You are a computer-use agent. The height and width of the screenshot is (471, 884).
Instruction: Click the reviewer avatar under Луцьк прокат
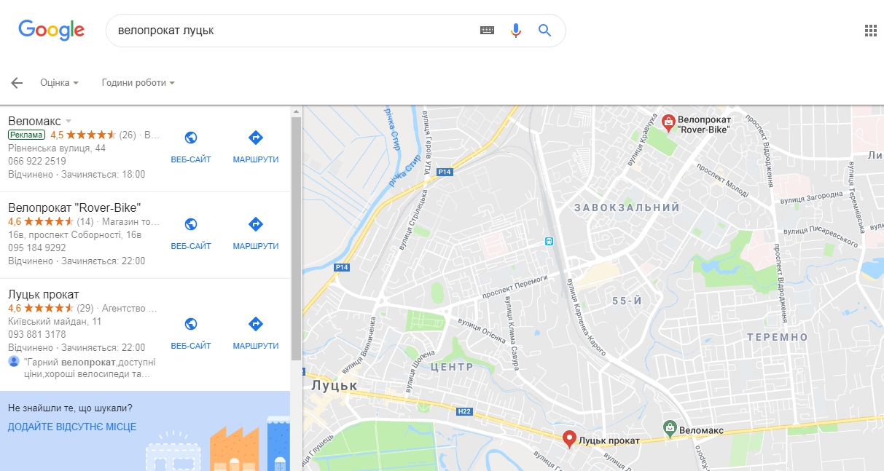click(x=14, y=362)
